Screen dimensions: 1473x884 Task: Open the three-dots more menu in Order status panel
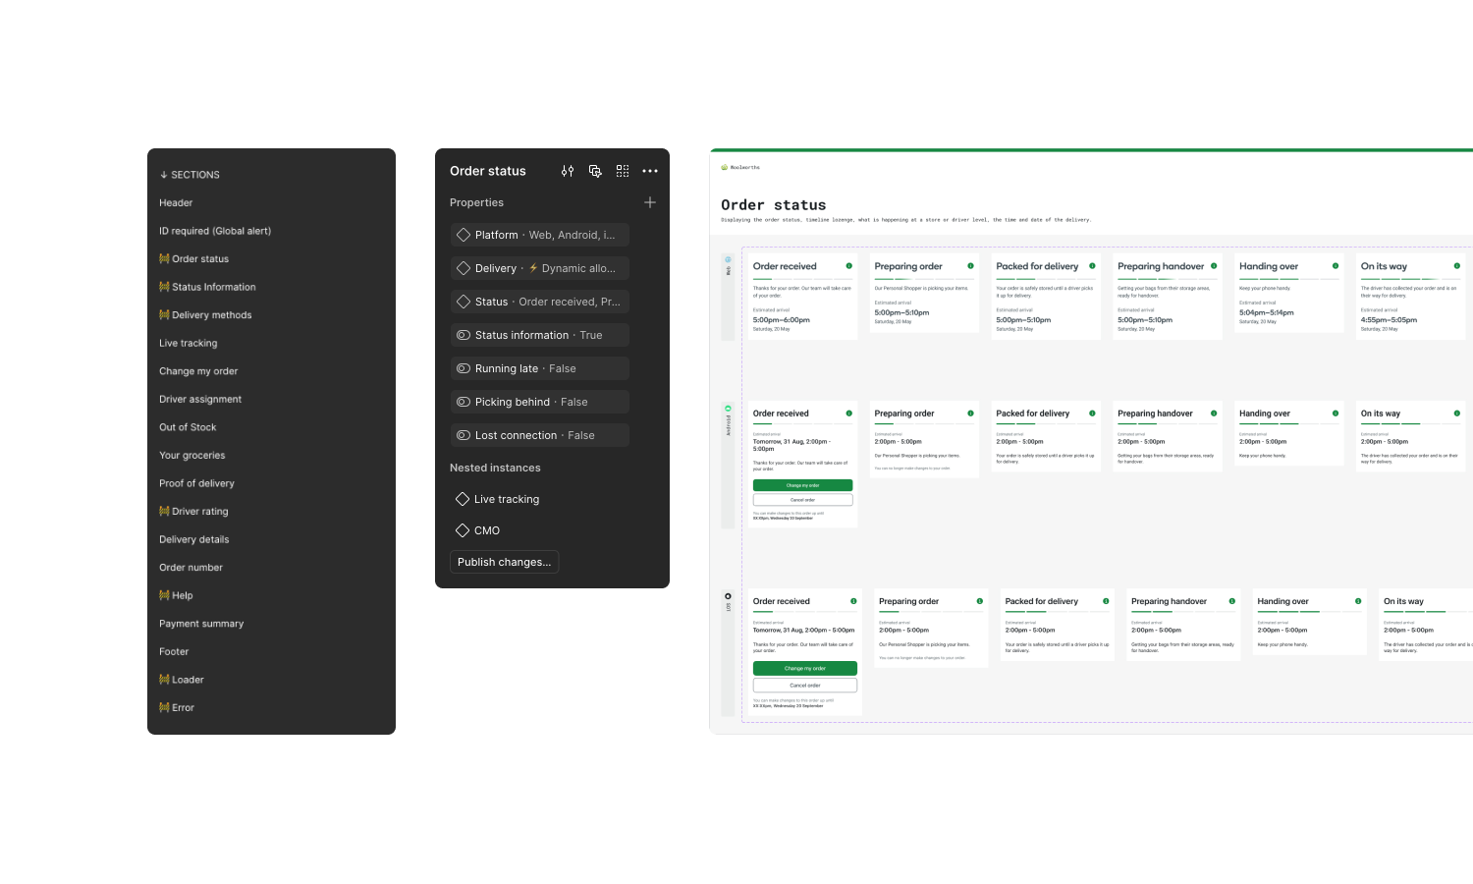pyautogui.click(x=650, y=171)
